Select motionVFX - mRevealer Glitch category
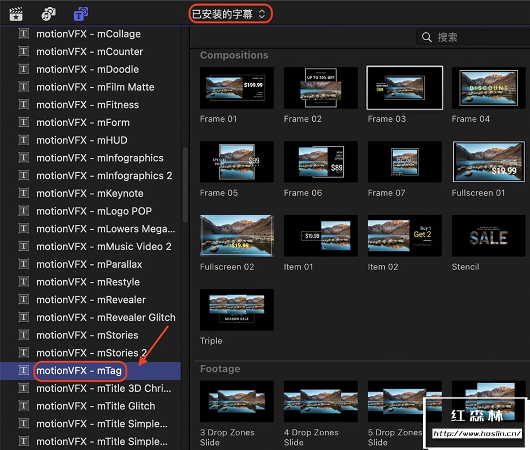 [x=91, y=318]
